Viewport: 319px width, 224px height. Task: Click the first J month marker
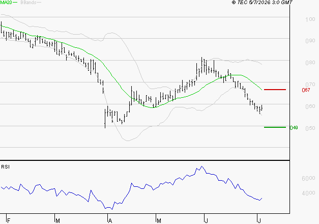[206, 220]
